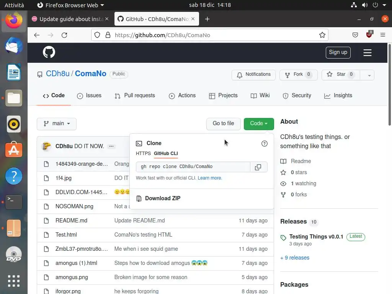Expand the main branch dropdown
The width and height of the screenshot is (392, 294).
tap(57, 124)
